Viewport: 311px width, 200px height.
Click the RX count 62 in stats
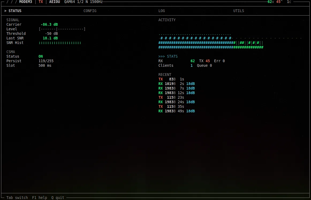point(193,61)
